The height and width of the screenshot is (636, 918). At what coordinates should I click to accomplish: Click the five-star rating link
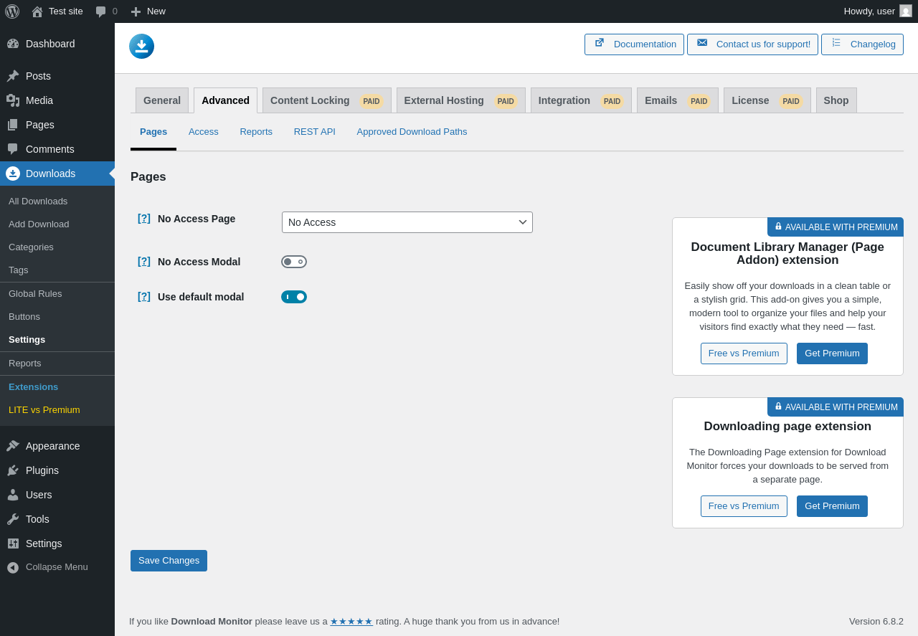[x=351, y=622]
